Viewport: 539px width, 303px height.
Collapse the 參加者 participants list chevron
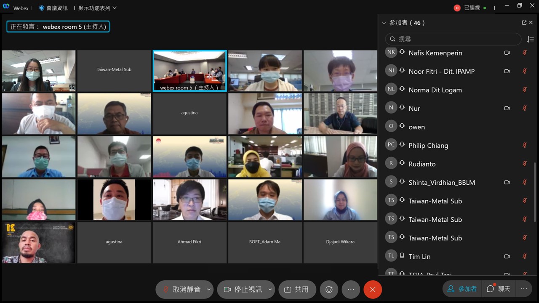point(384,23)
